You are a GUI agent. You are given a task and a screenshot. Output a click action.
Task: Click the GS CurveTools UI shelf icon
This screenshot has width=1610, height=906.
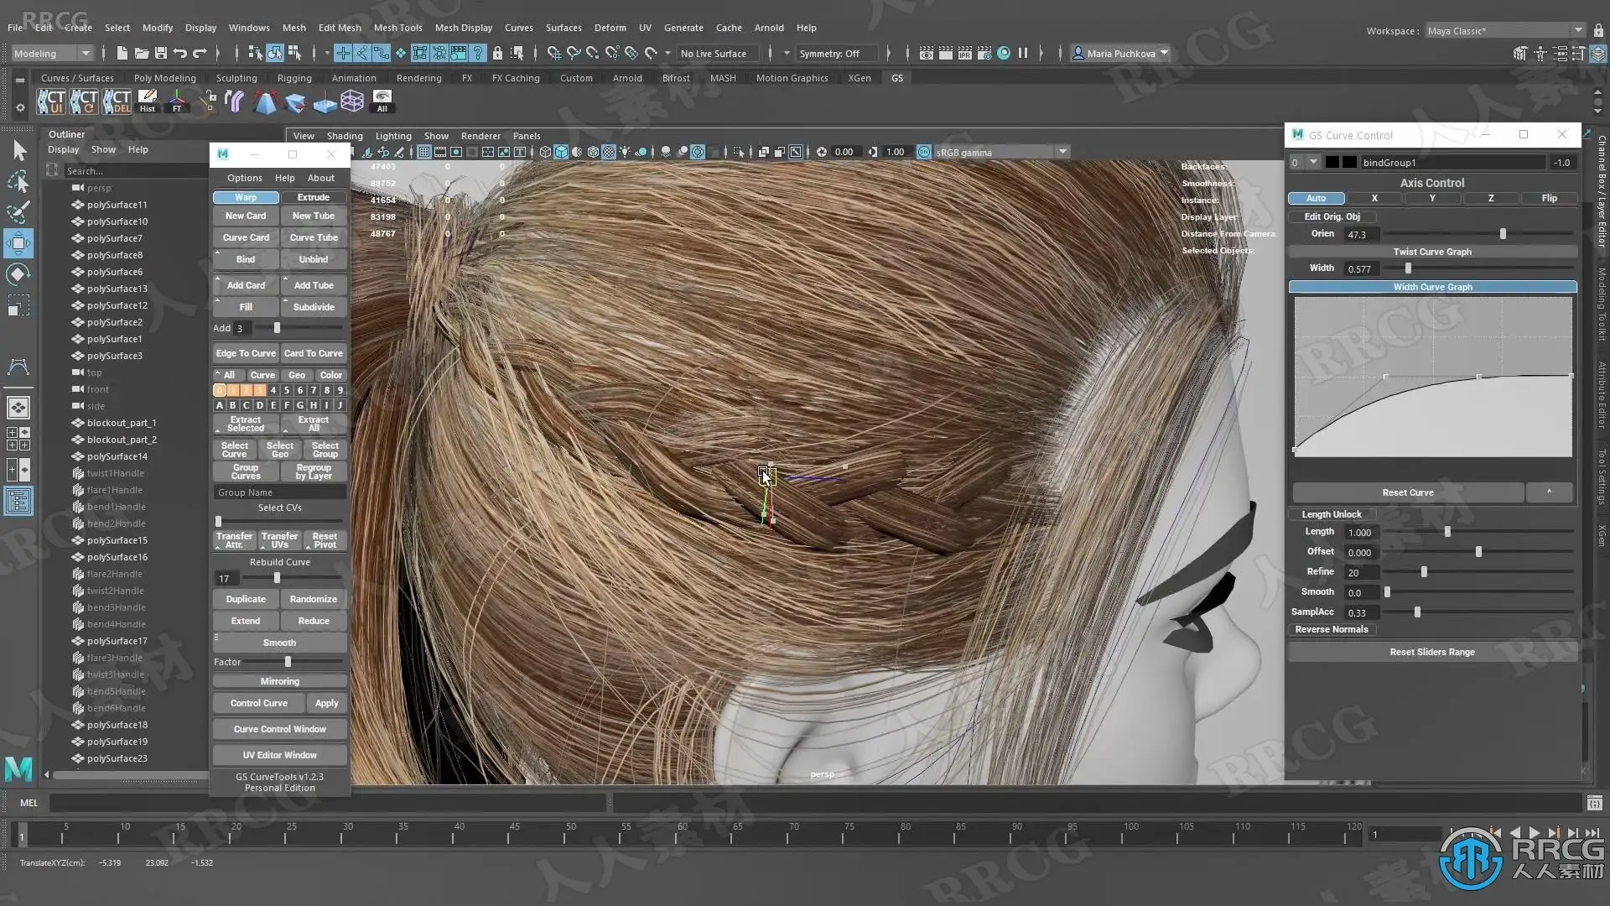click(x=50, y=102)
